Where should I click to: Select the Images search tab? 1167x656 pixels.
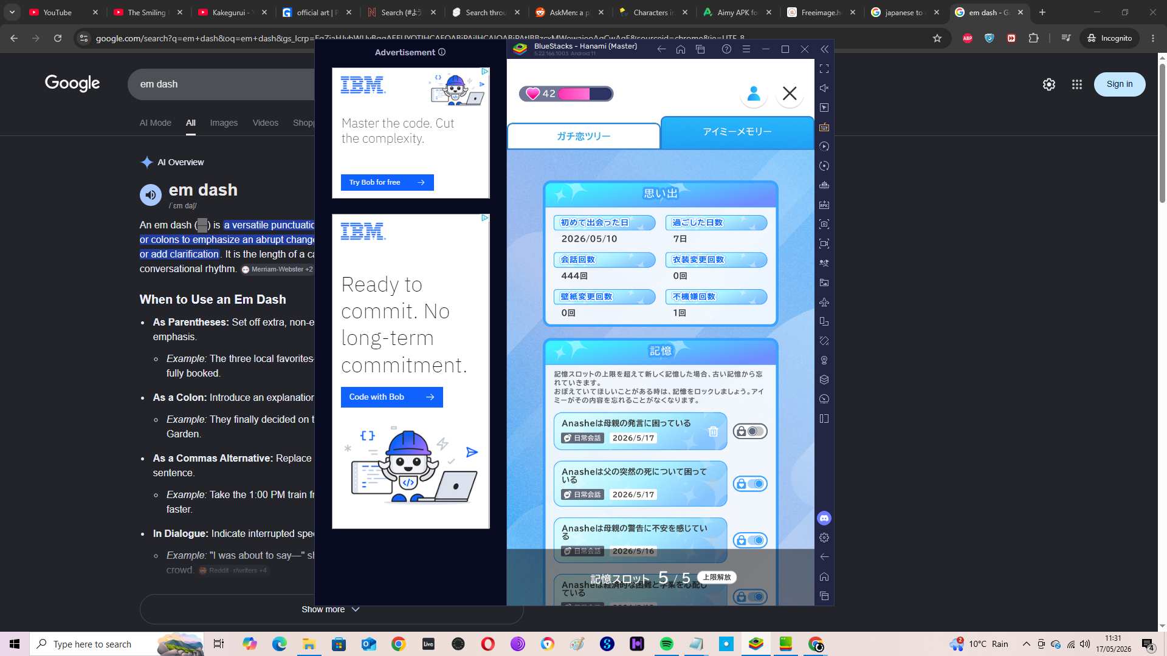pyautogui.click(x=224, y=123)
